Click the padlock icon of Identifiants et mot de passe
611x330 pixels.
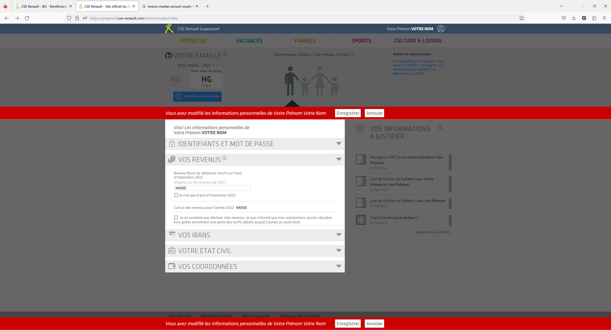(172, 143)
